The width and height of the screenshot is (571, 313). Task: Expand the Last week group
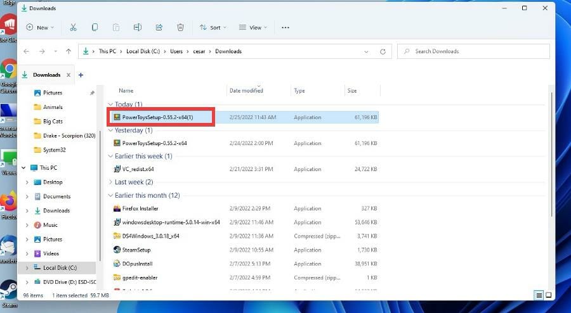[110, 182]
